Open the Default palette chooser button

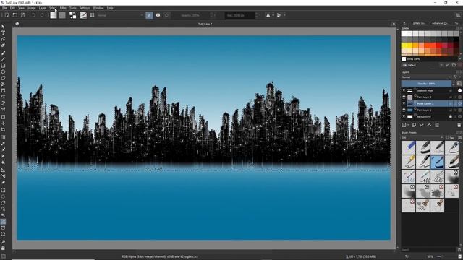(404, 65)
